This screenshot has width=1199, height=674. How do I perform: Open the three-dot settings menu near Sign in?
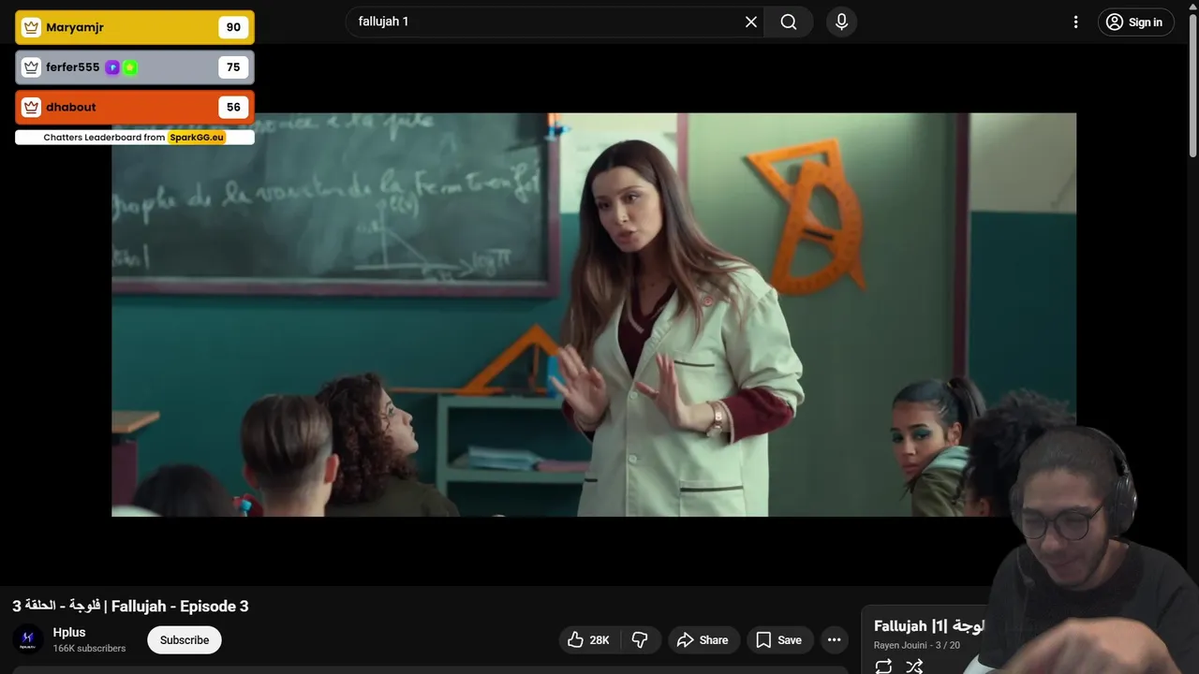tap(1075, 22)
